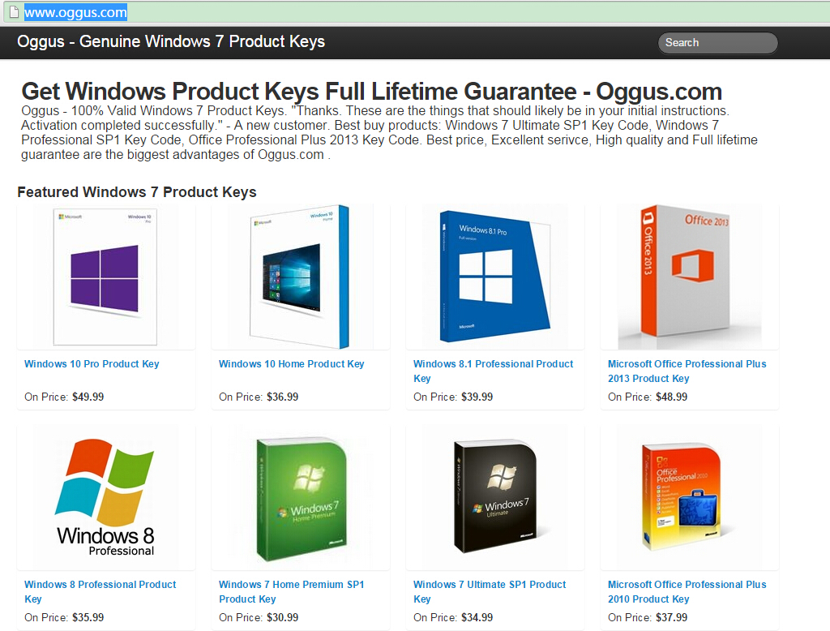Click the $34.99 price text
The height and width of the screenshot is (631, 830).
pyautogui.click(x=477, y=617)
